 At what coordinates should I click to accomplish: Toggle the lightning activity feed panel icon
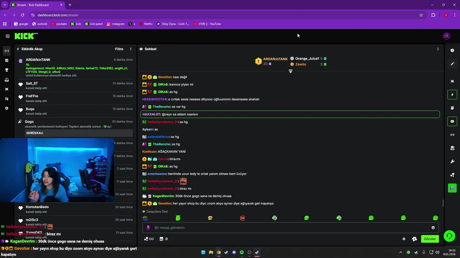452,95
